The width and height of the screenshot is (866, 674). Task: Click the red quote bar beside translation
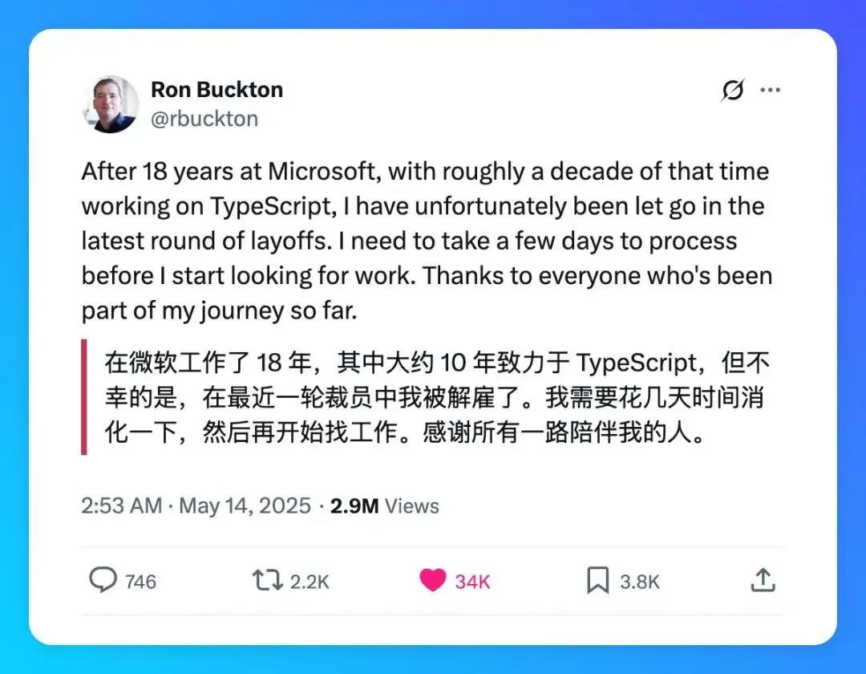84,398
